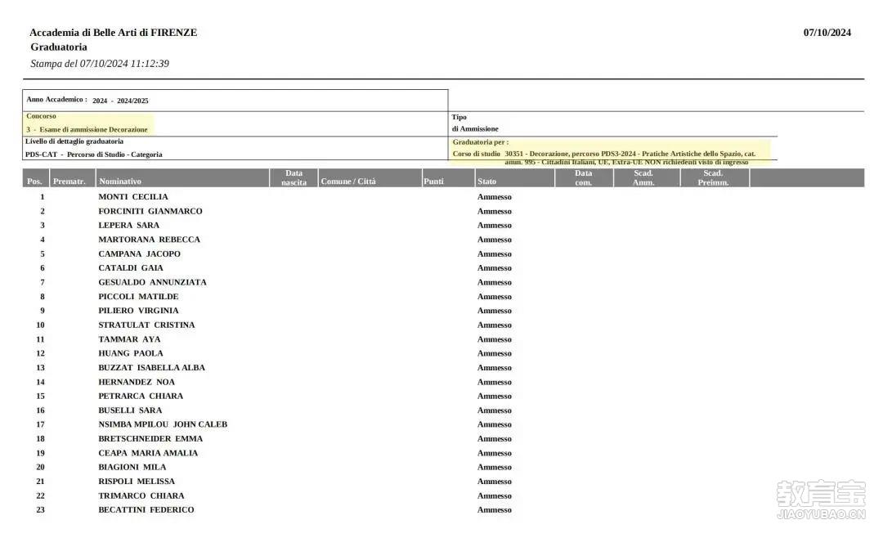Screen dimensions: 883x538
Task: Click the date 07/10/2024 at top right
Action: (827, 33)
